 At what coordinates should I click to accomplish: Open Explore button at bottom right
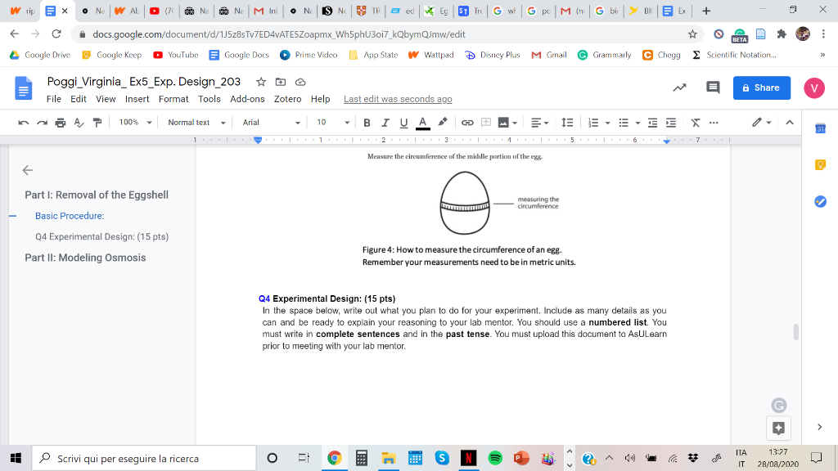(777, 428)
